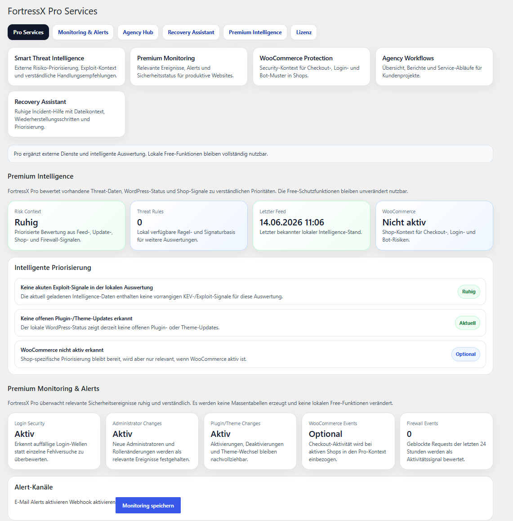Click the Aktuell status badge
The height and width of the screenshot is (521, 513).
click(x=468, y=323)
